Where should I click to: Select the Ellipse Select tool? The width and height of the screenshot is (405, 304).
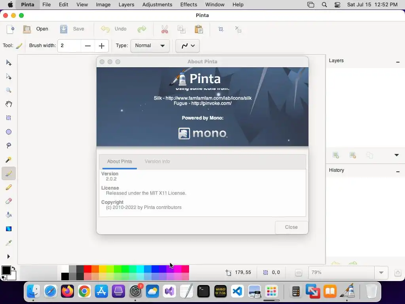click(x=9, y=132)
